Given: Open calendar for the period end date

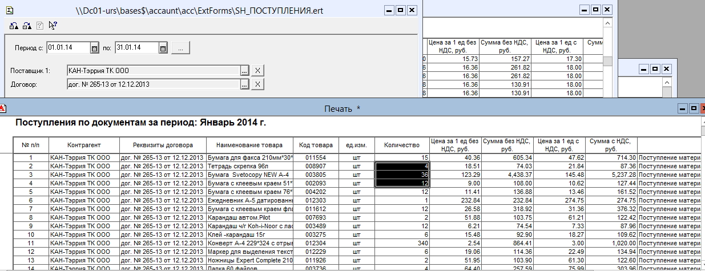Looking at the screenshot, I should [163, 48].
